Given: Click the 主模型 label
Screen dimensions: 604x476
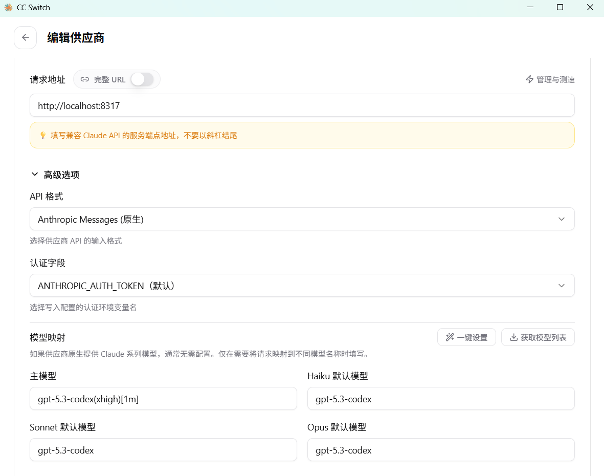Looking at the screenshot, I should [x=43, y=376].
